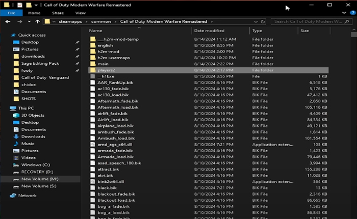357x219 pixels.
Task: Select the bog_a_load.bik file
Action: pyautogui.click(x=113, y=212)
